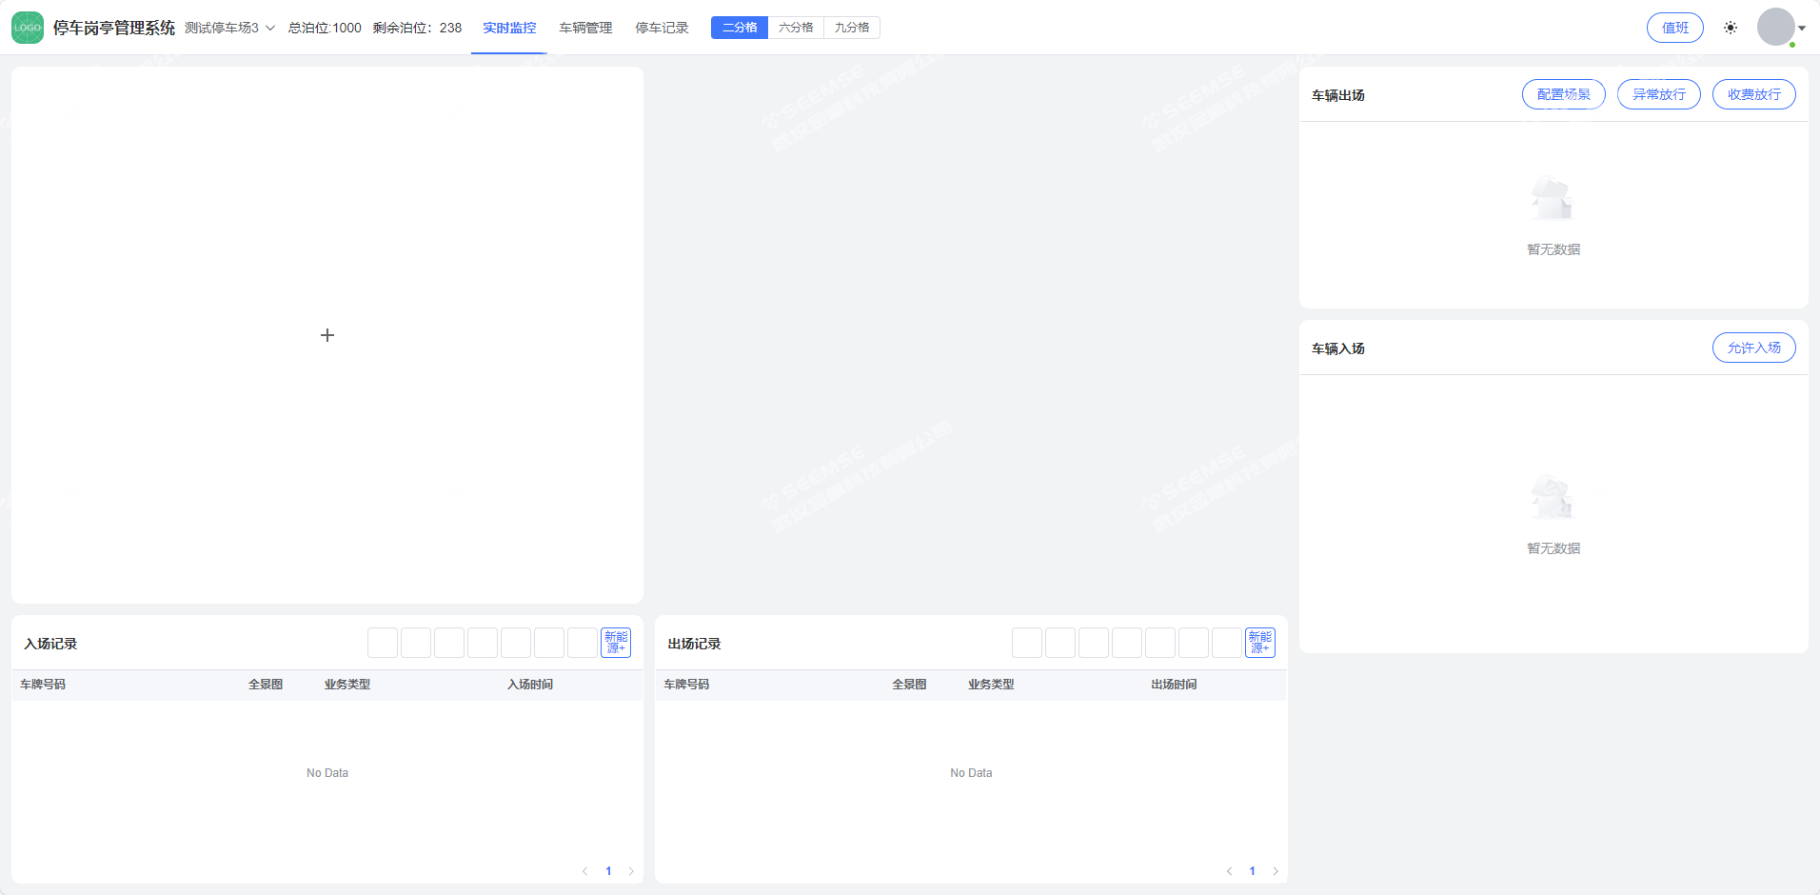Click the plus icon to add video feed

tap(327, 335)
